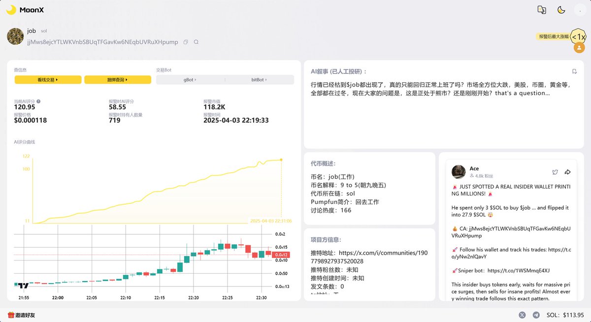Toggle dark mode with the moon icon
This screenshot has width=591, height=322.
click(x=561, y=10)
